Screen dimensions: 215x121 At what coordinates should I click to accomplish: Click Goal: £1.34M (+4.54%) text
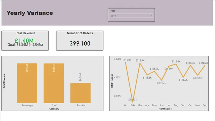(25, 45)
